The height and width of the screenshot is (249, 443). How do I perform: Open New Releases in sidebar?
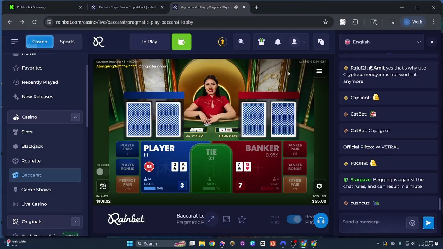coord(37,96)
